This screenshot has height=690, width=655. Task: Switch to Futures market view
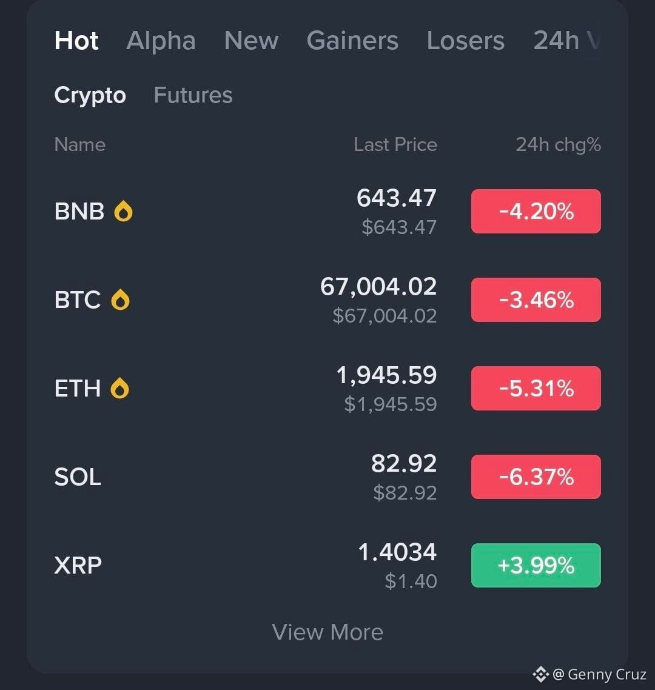pyautogui.click(x=193, y=95)
